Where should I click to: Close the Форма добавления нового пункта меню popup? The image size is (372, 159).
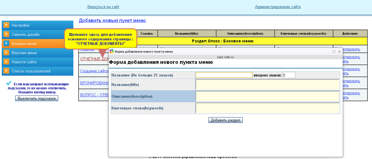click(339, 52)
